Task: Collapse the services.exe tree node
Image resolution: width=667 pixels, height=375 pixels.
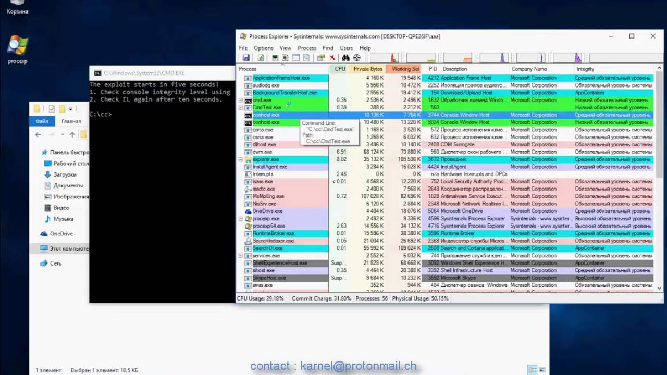Action: 241,256
